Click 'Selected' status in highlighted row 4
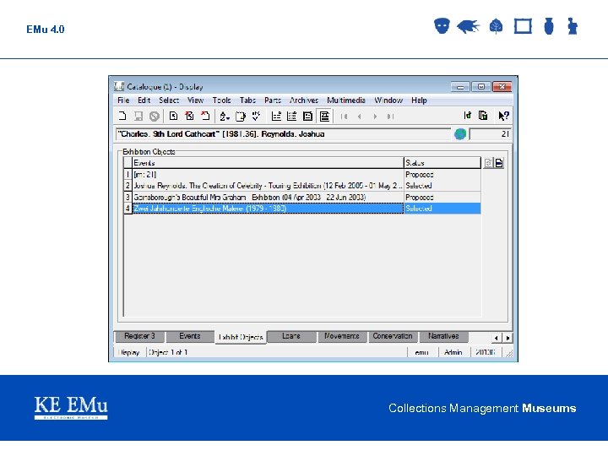The width and height of the screenshot is (608, 456). click(x=442, y=209)
